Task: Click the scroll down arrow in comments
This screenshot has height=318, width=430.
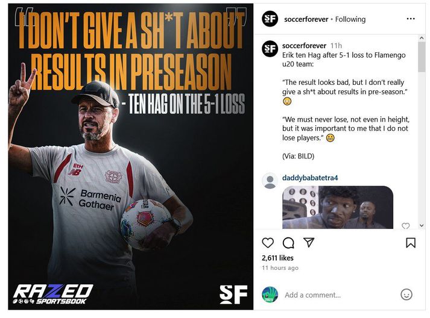Action: pos(422,225)
